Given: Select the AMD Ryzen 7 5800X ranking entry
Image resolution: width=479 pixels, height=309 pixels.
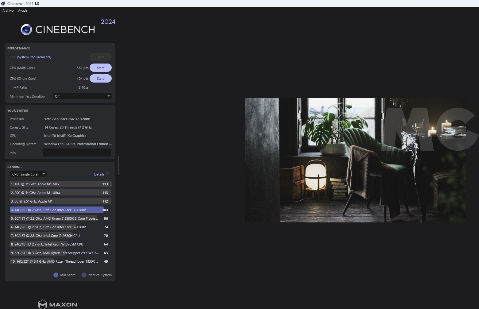Looking at the screenshot, I should 55,218.
